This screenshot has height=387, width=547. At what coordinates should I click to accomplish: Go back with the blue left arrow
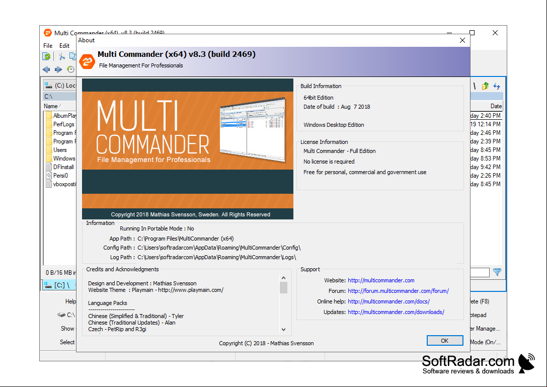point(46,69)
